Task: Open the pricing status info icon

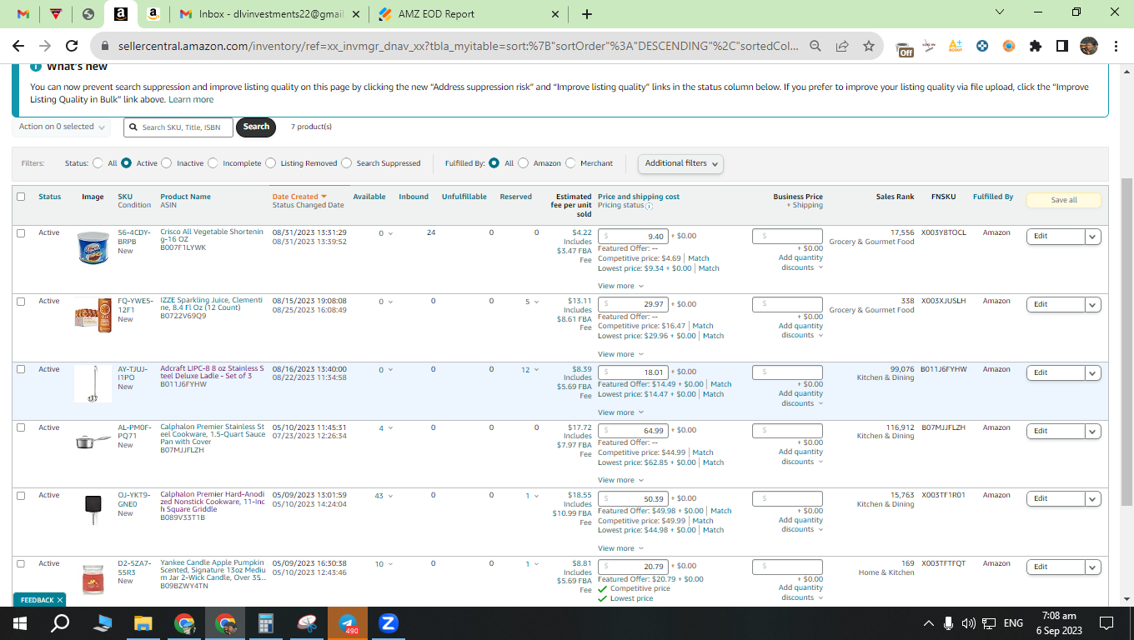Action: (649, 206)
